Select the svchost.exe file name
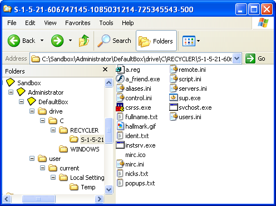 [195, 107]
